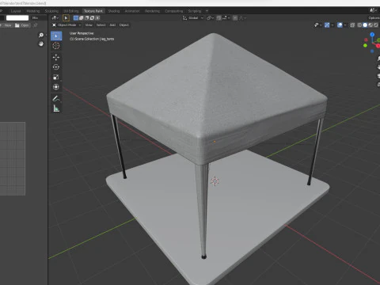Switch to the Modeling workspace tab
Viewport: 380px width, 285px height.
click(33, 11)
